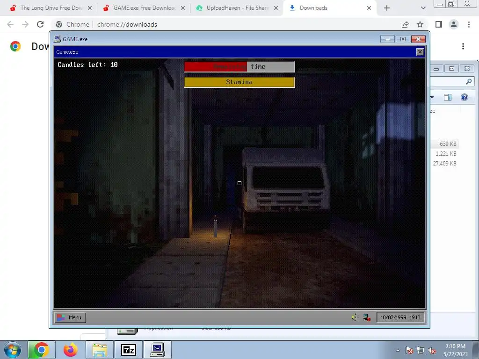Open Downloads page more actions menu
Screen dimensions: 479x359
tap(463, 46)
